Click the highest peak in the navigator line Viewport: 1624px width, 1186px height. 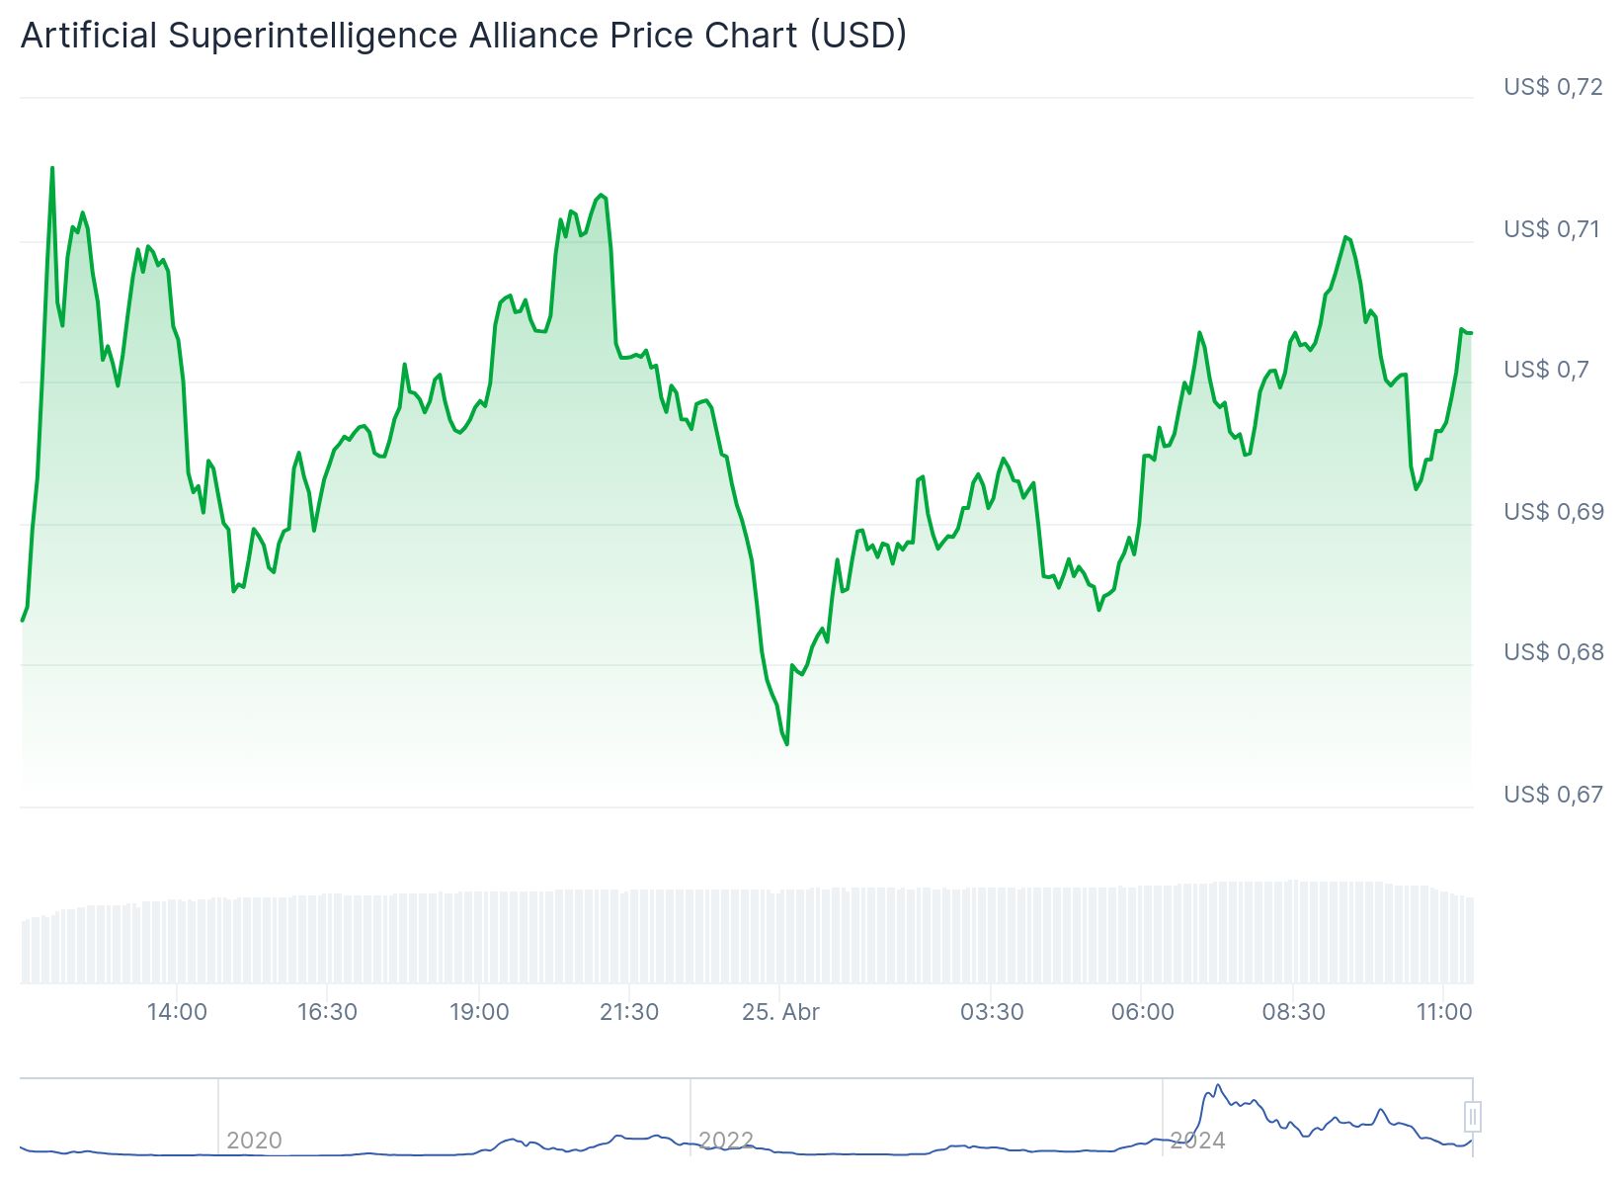coord(1218,1086)
